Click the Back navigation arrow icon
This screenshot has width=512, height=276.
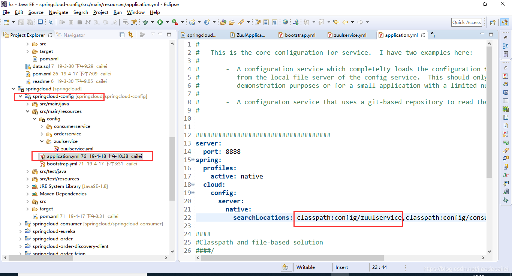tap(345, 22)
